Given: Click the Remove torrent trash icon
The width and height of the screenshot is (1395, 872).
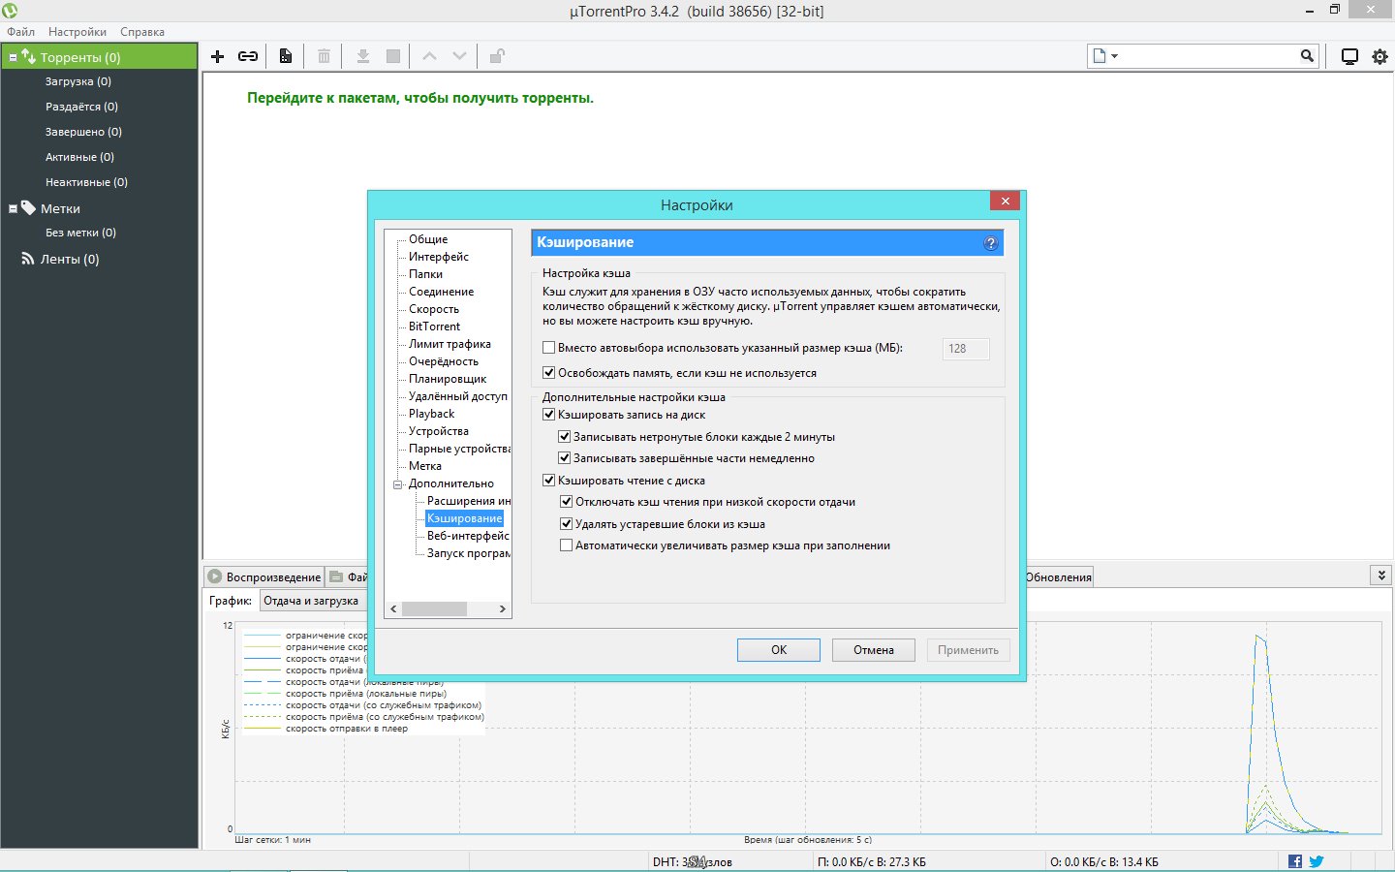Looking at the screenshot, I should pyautogui.click(x=325, y=56).
